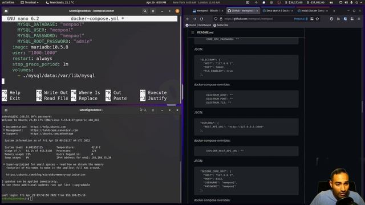Click the nano Where Is shortcut label
Screen dimensions: 365x205
click(89, 92)
